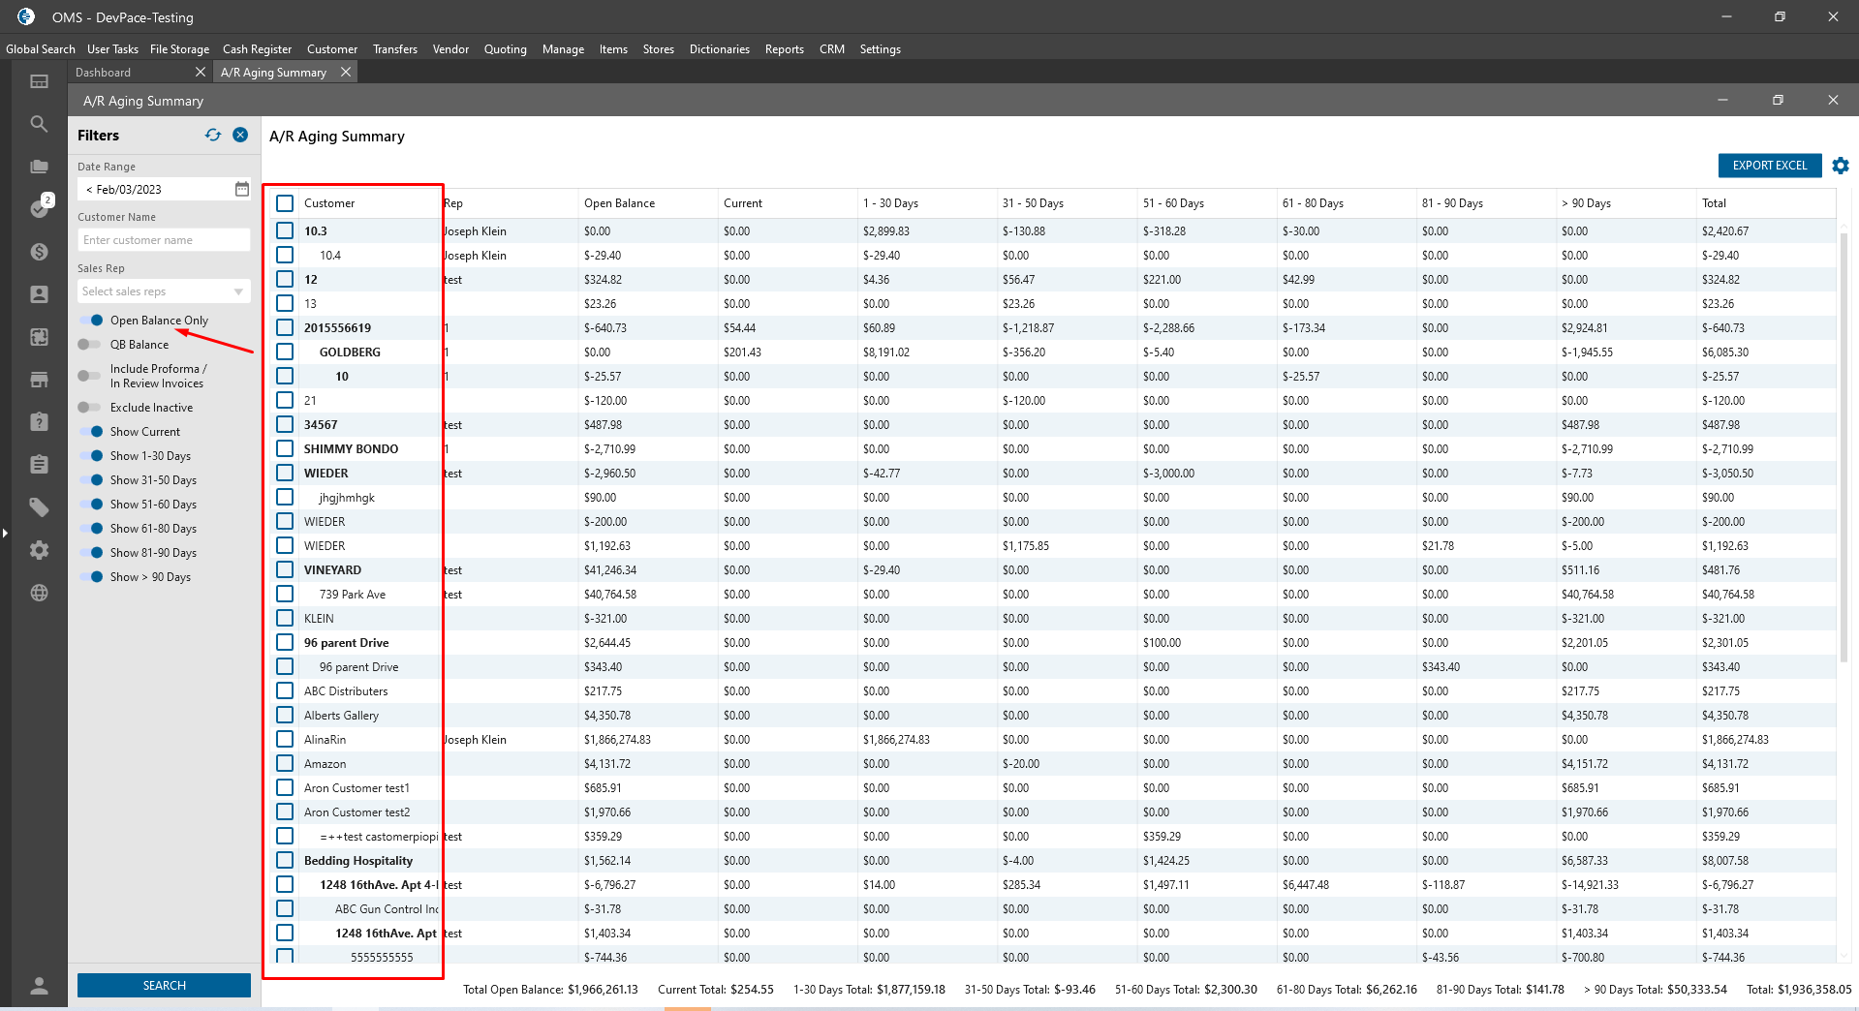The image size is (1859, 1011).
Task: Open the customer contact card icon in the sidebar
Action: tap(39, 294)
